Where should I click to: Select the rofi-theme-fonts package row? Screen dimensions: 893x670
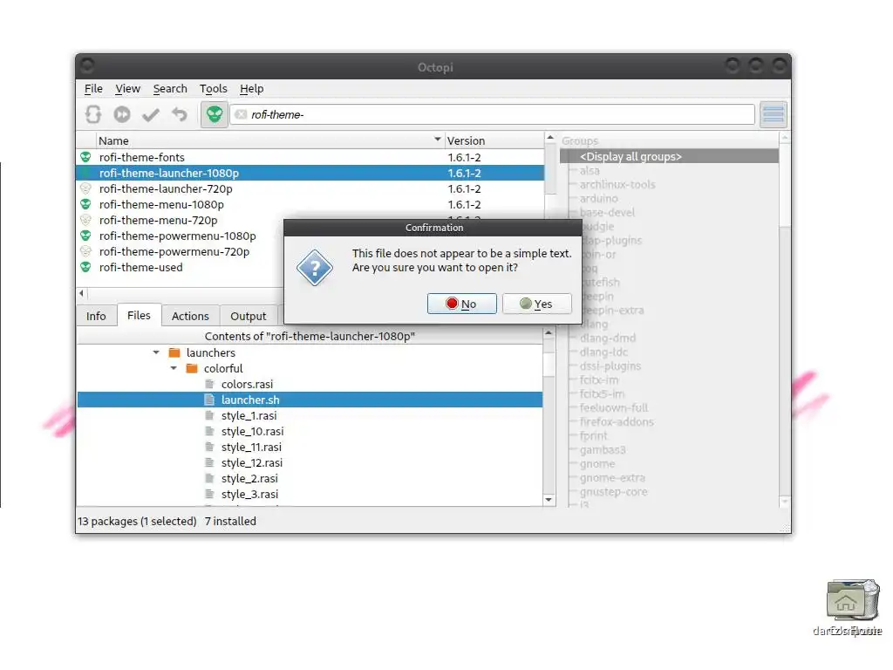click(x=310, y=157)
